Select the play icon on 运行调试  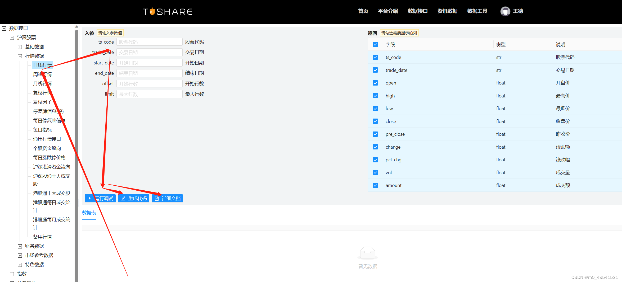click(x=89, y=198)
